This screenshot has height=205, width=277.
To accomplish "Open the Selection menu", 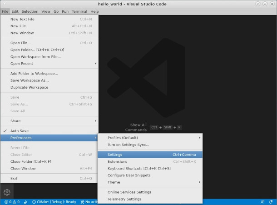I will point(30,11).
